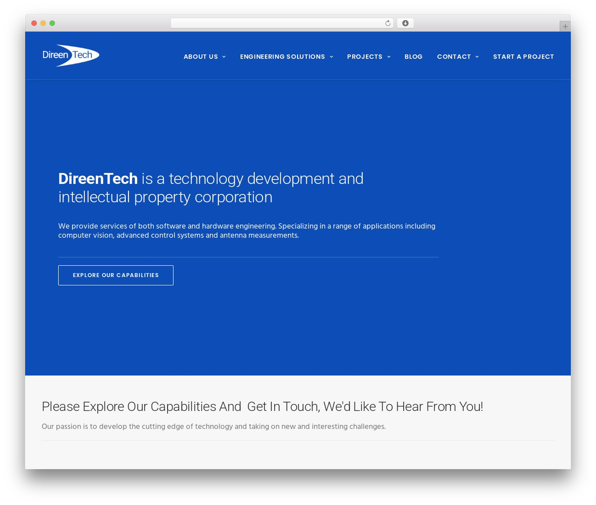The width and height of the screenshot is (596, 505).
Task: Open the Projects menu
Action: tap(365, 57)
